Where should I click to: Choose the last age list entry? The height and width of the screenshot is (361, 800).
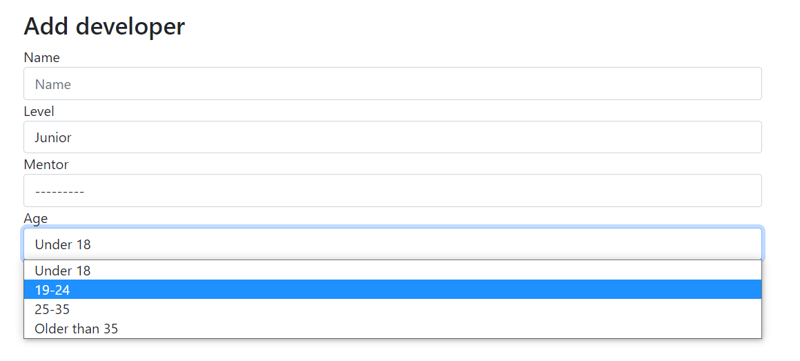[392, 329]
